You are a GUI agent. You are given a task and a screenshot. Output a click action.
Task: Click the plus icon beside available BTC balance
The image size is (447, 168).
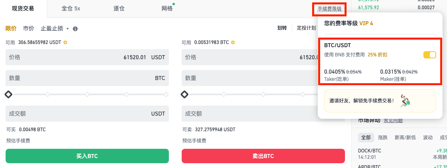(x=233, y=42)
